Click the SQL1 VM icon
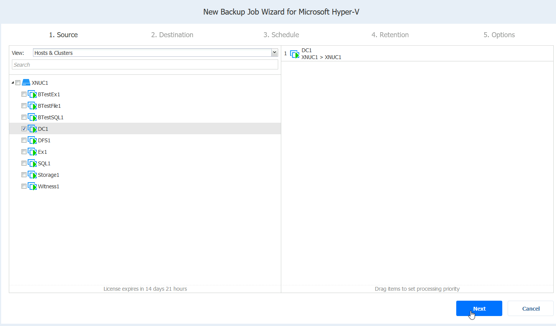This screenshot has height=326, width=556. point(32,163)
